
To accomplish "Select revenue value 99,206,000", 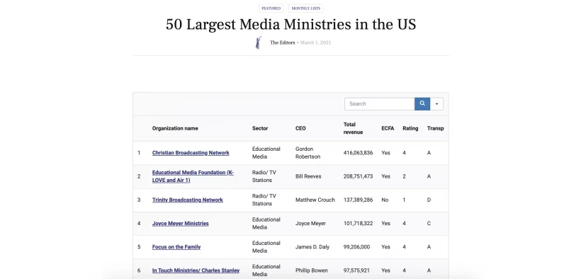I will pos(356,246).
